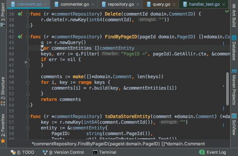Close the comment.go tab
Viewport: 238px width, 156px height.
[46, 5]
